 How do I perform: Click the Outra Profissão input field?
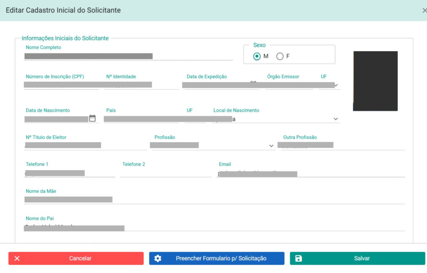(343, 146)
